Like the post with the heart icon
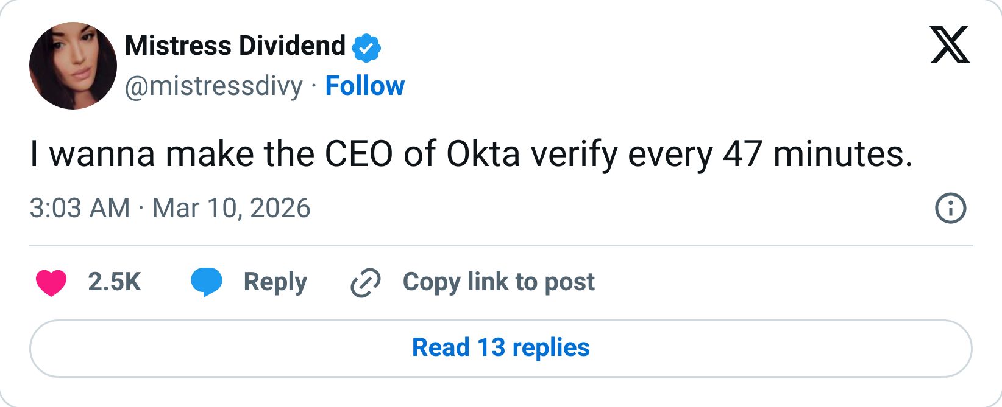The image size is (1002, 407). 51,282
